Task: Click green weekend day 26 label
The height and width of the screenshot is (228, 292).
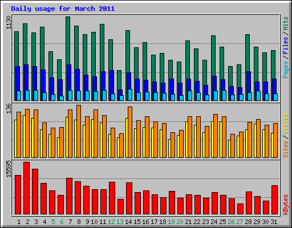Action: [x=231, y=222]
